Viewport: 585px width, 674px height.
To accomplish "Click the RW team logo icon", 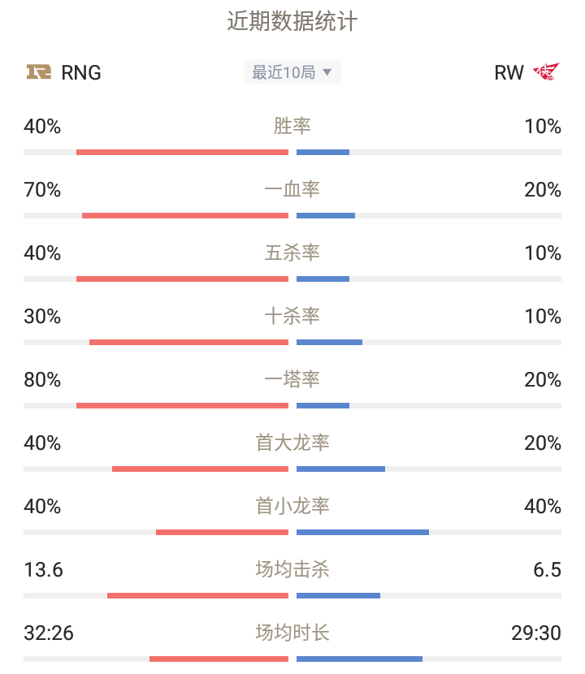I will [546, 71].
